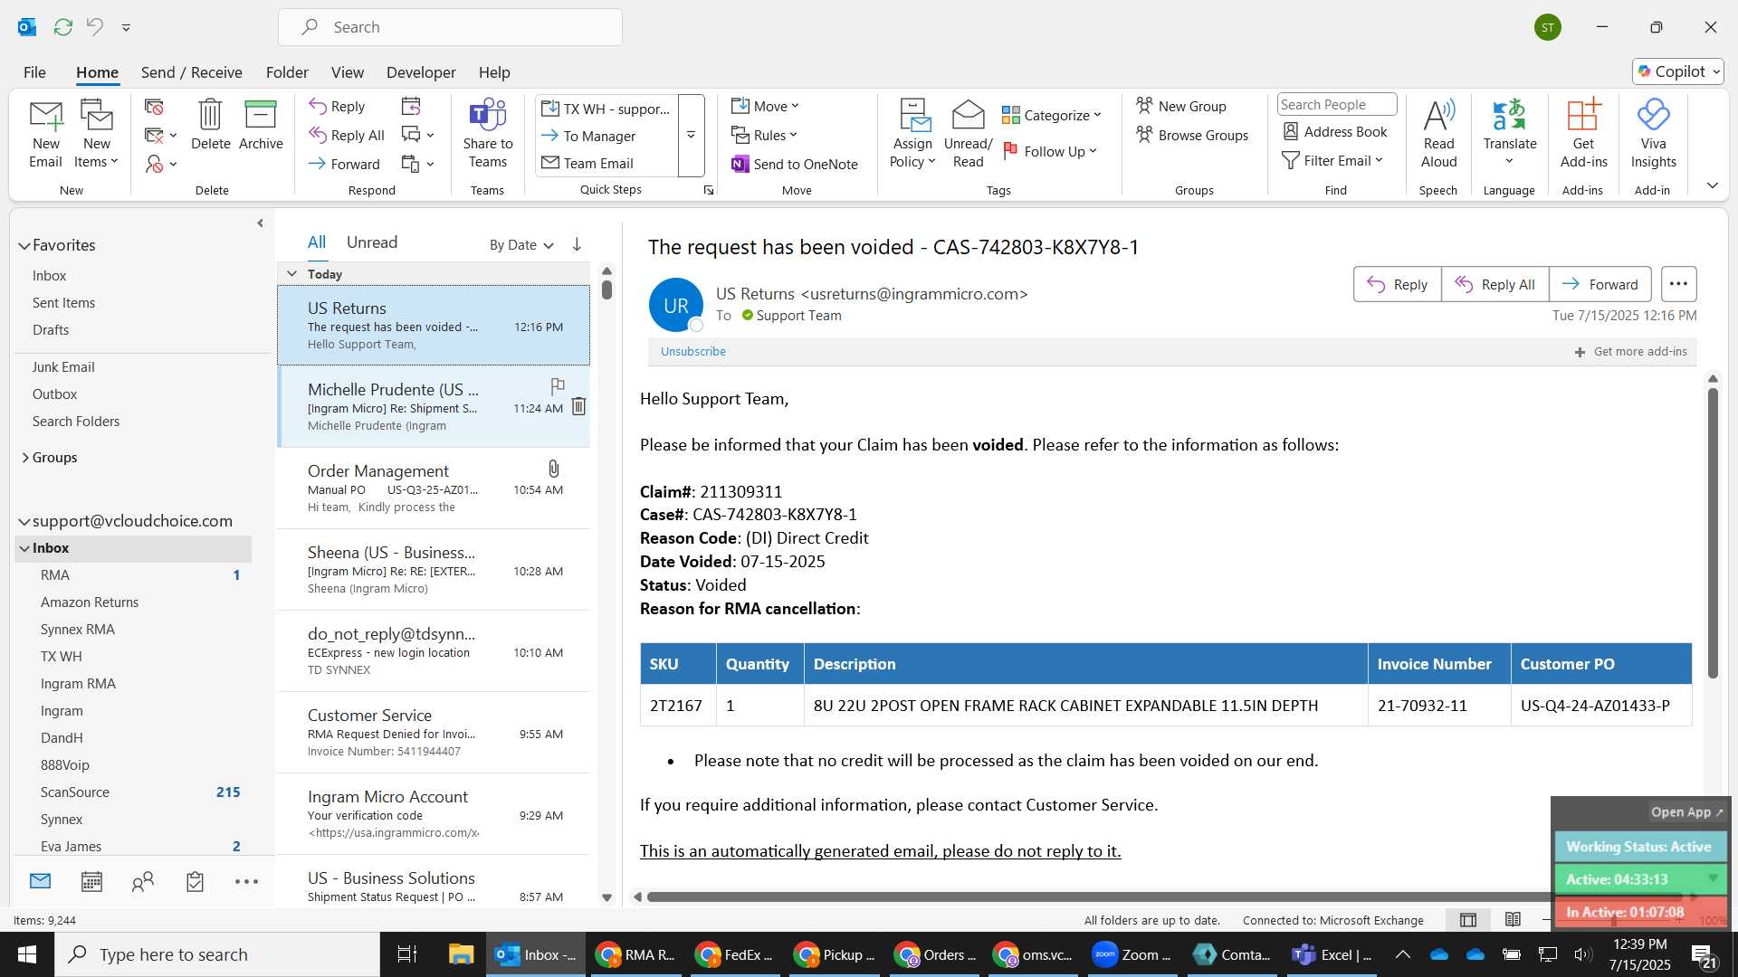Open Viva Insights add-in
This screenshot has height=977, width=1738.
coord(1653,134)
